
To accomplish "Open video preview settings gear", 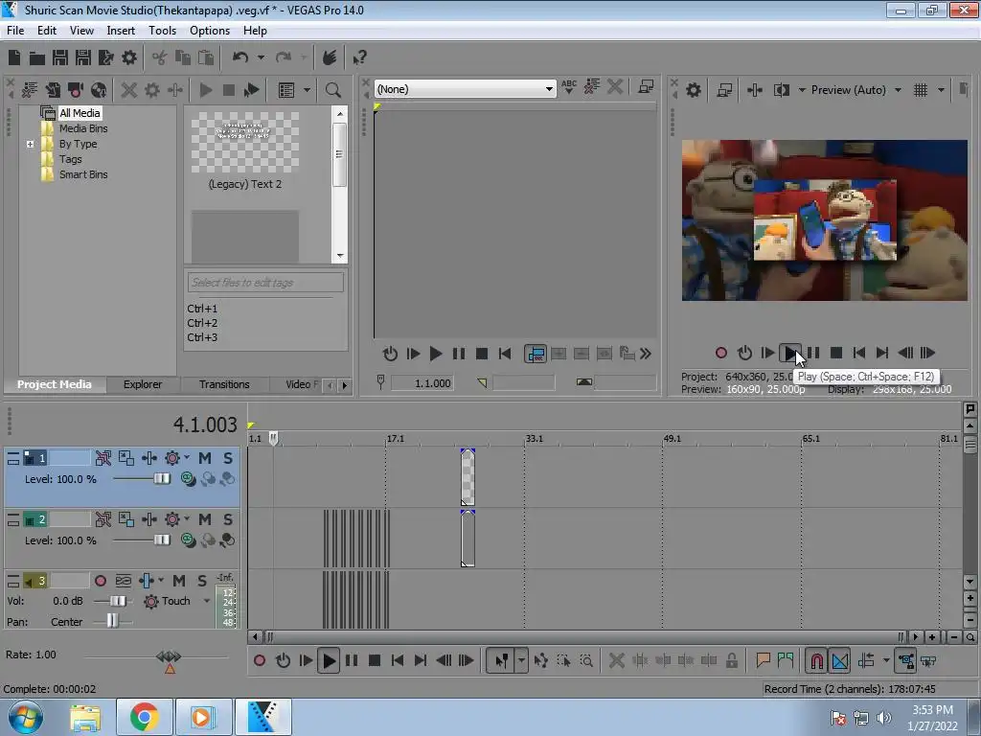I will [694, 90].
